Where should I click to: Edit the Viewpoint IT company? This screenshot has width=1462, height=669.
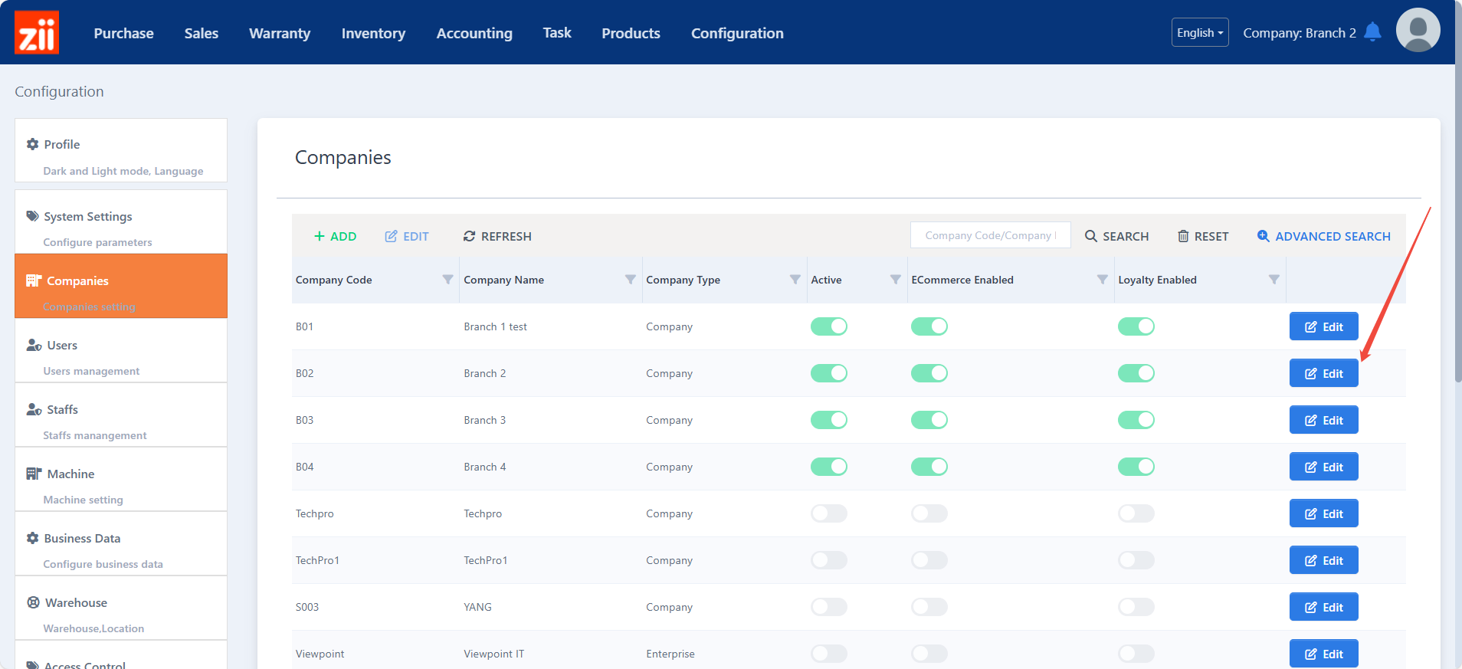pos(1324,654)
